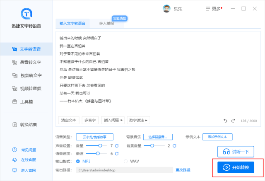
Task: Open the 文字转语音 sidebar item
Action: (26, 49)
